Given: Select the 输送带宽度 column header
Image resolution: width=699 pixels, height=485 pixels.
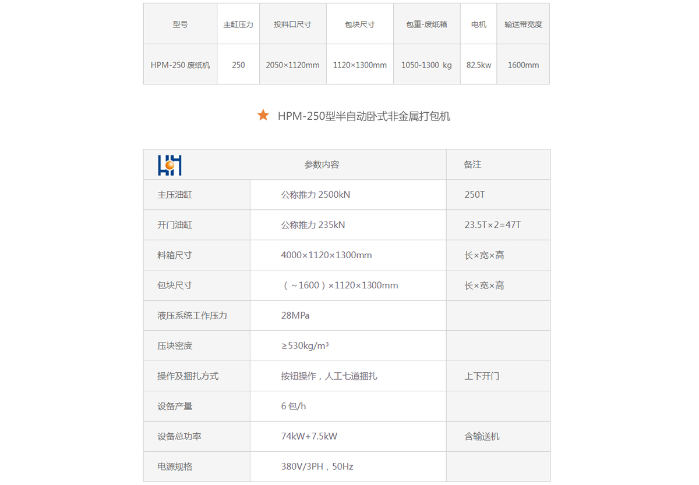Looking at the screenshot, I should [x=523, y=24].
